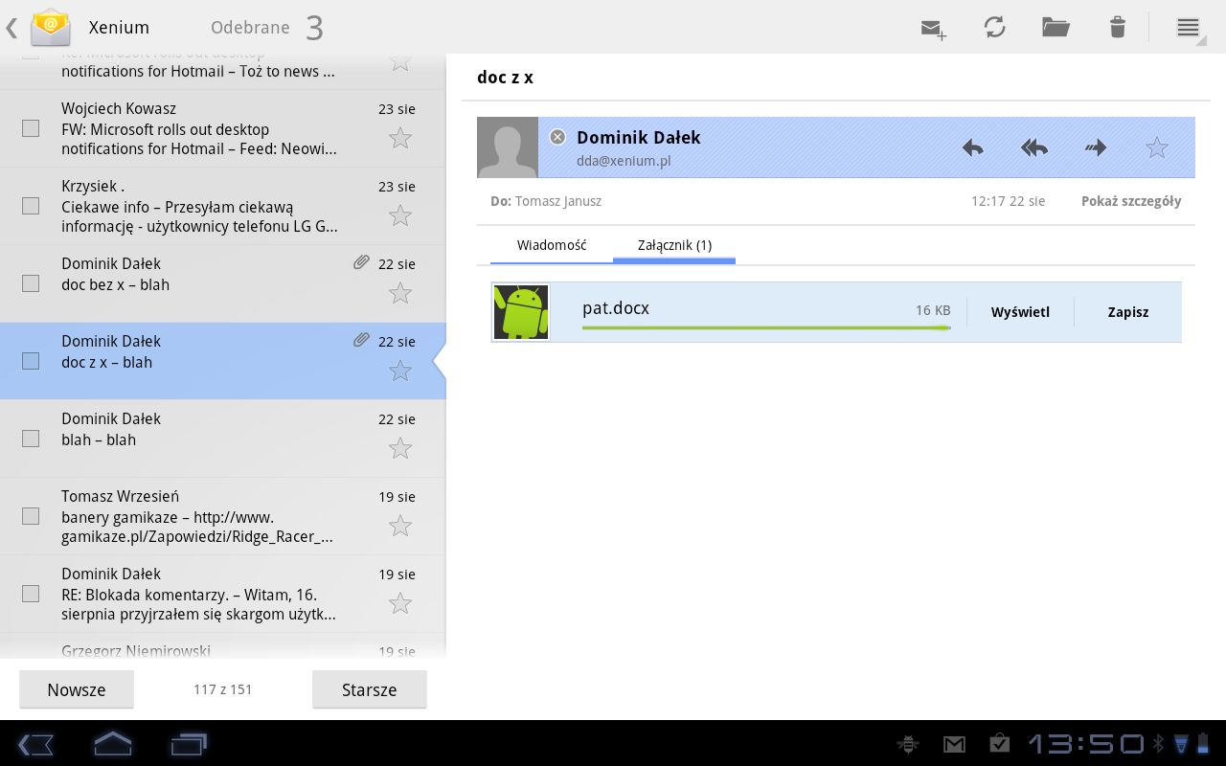Star the 'doc z x' message
Screen dimensions: 1226x766
tap(400, 372)
